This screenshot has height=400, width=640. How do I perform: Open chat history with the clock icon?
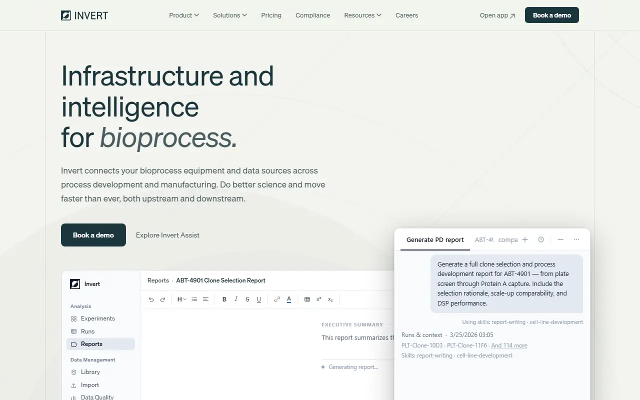(x=541, y=240)
